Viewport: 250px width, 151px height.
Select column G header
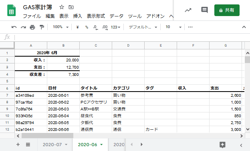(226, 45)
